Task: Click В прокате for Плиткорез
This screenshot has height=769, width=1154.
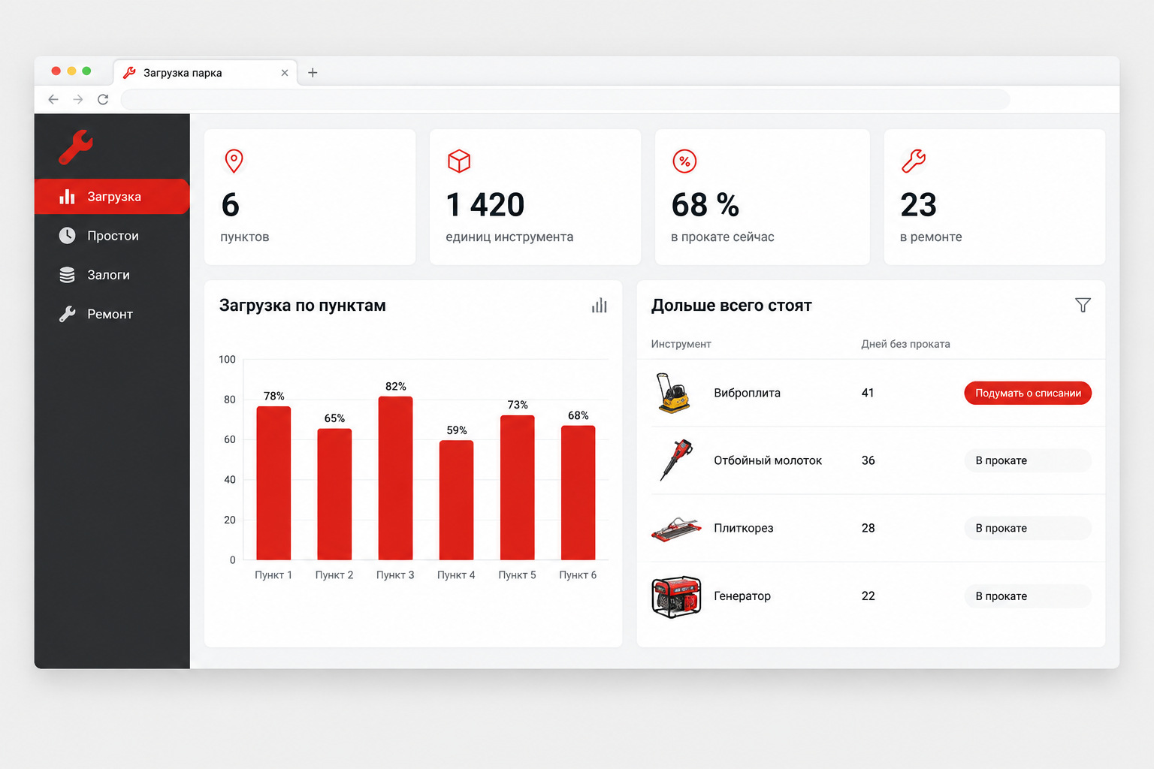Action: click(1028, 528)
